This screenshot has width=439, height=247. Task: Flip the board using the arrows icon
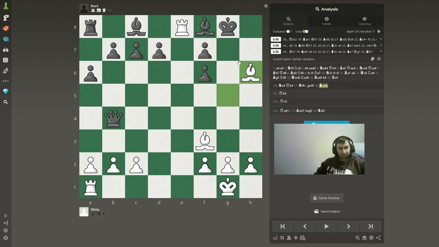click(x=282, y=238)
